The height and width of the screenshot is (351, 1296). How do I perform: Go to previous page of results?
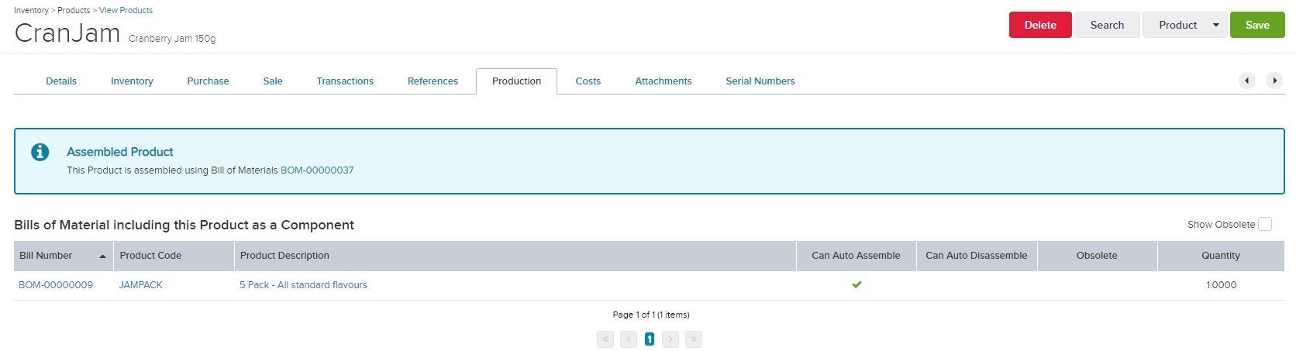(x=629, y=339)
